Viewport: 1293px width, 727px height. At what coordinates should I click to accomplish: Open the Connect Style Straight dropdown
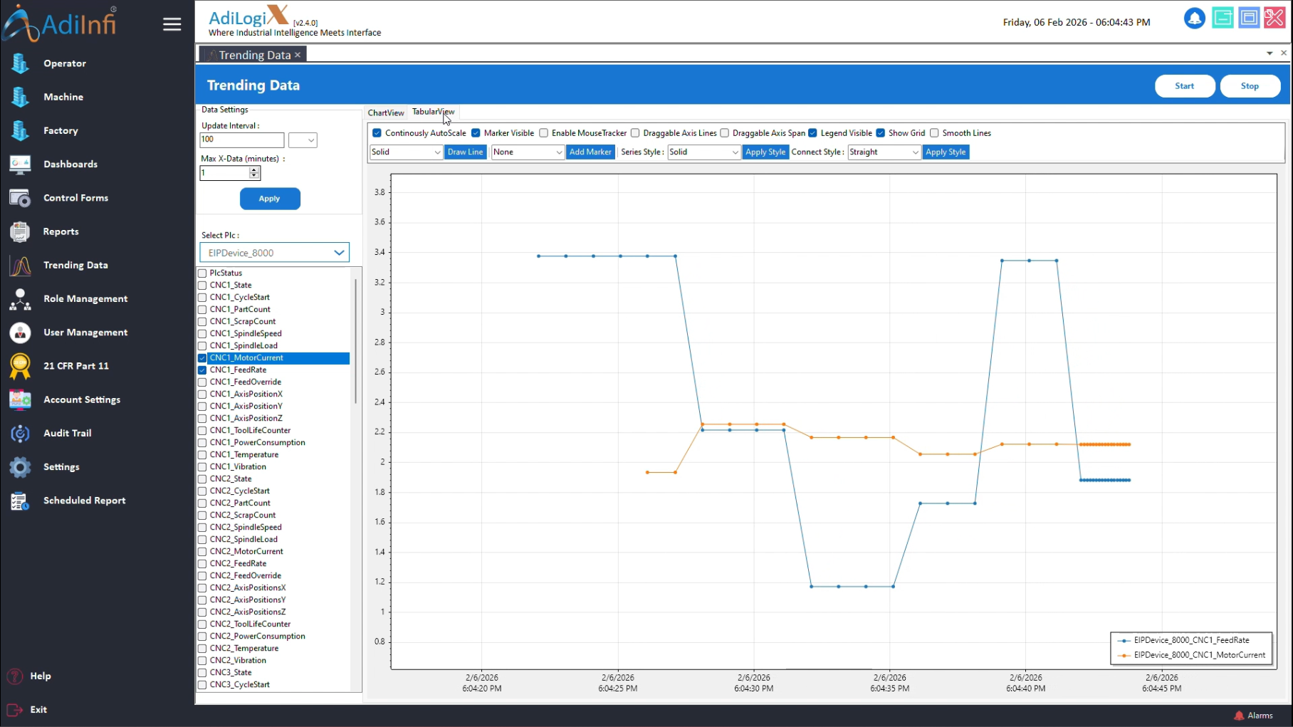884,152
